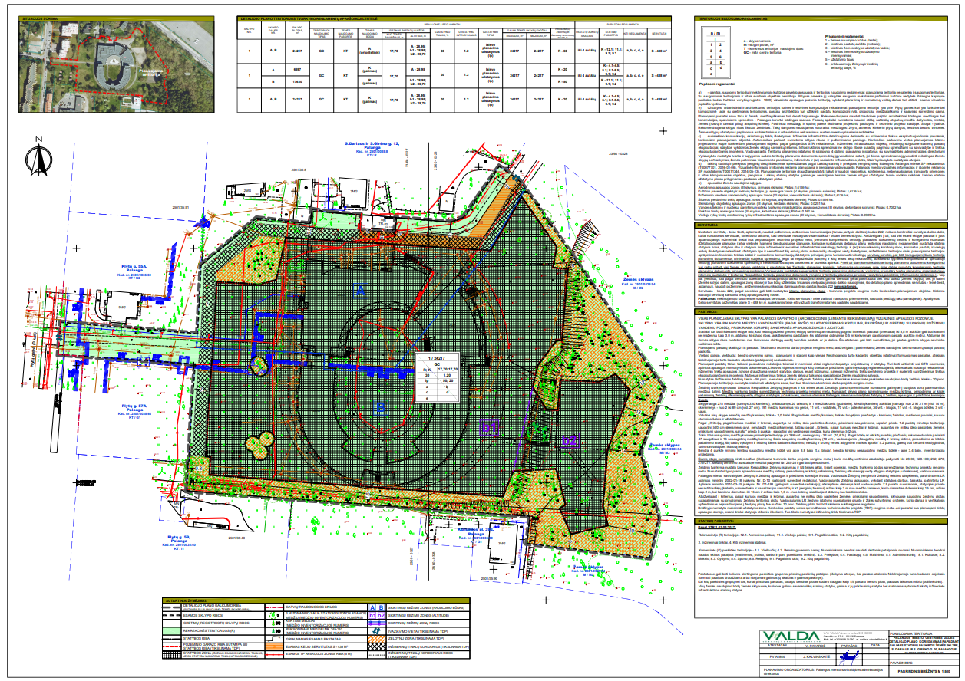The height and width of the screenshot is (681, 965).
Task: Click the n/m regulation key diagram
Action: pos(716,52)
